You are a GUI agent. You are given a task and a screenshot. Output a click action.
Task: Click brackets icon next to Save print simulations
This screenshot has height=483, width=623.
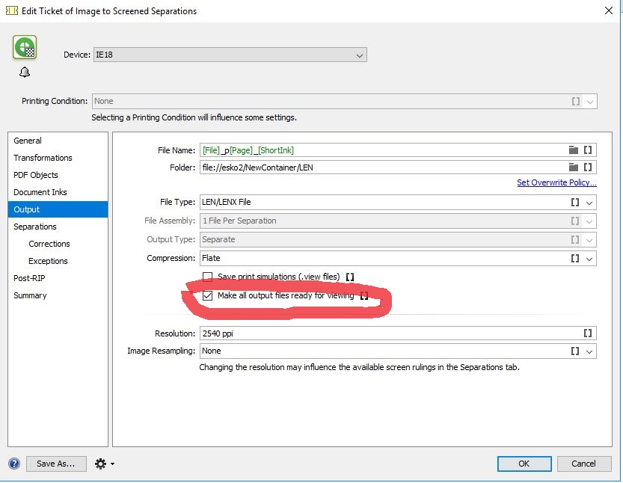350,277
